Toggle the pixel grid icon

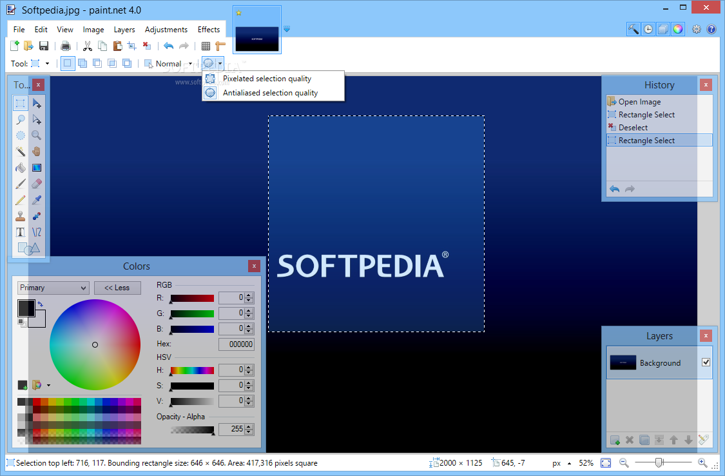[206, 46]
